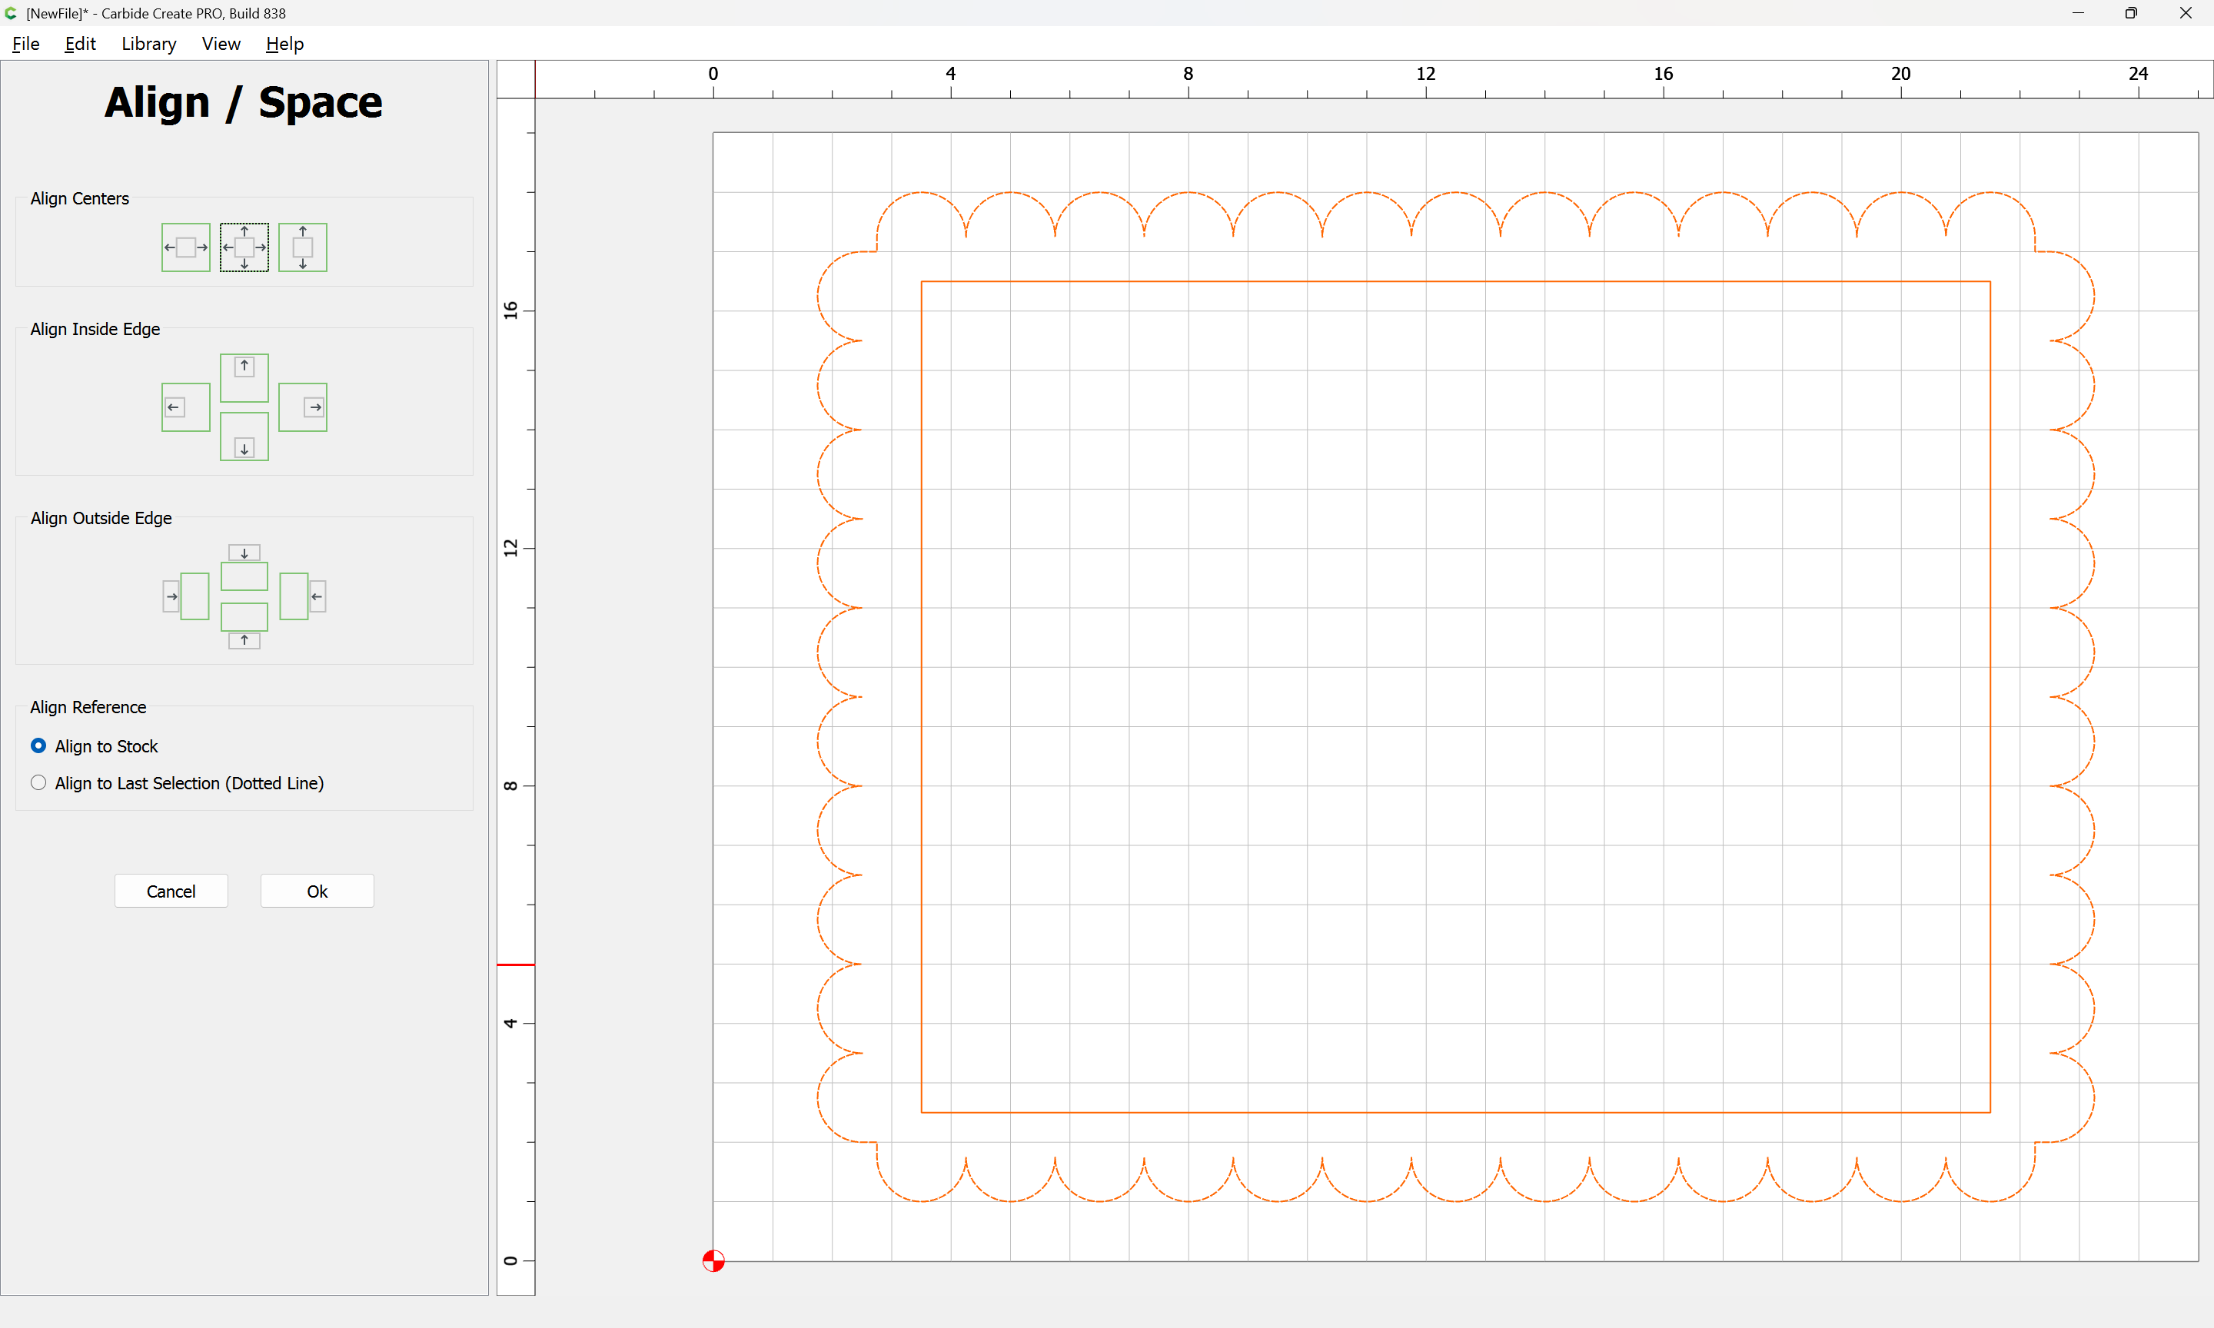Align to inside top edge
This screenshot has width=2214, height=1328.
click(x=244, y=377)
